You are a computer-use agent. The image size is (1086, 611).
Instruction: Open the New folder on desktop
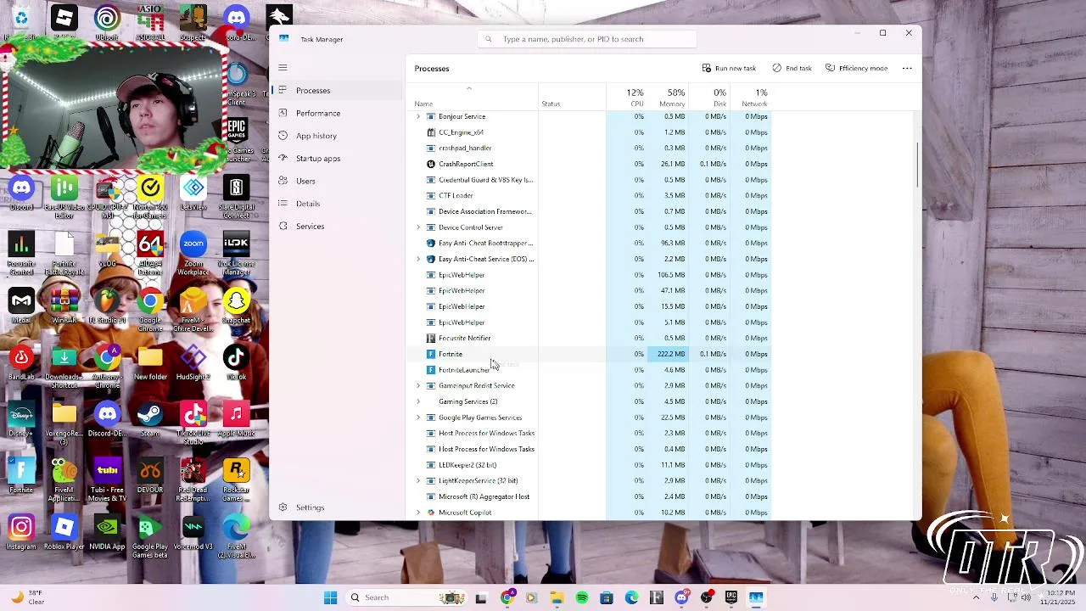tap(150, 362)
